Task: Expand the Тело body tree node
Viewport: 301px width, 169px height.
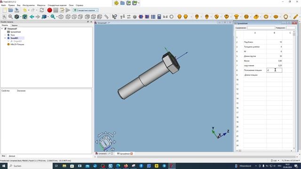Action: 5,35
